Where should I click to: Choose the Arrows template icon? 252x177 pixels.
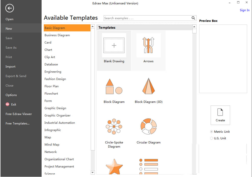tap(148, 45)
